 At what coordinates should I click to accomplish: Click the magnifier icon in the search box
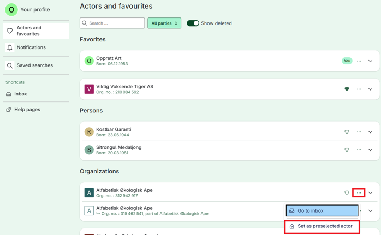pyautogui.click(x=84, y=23)
